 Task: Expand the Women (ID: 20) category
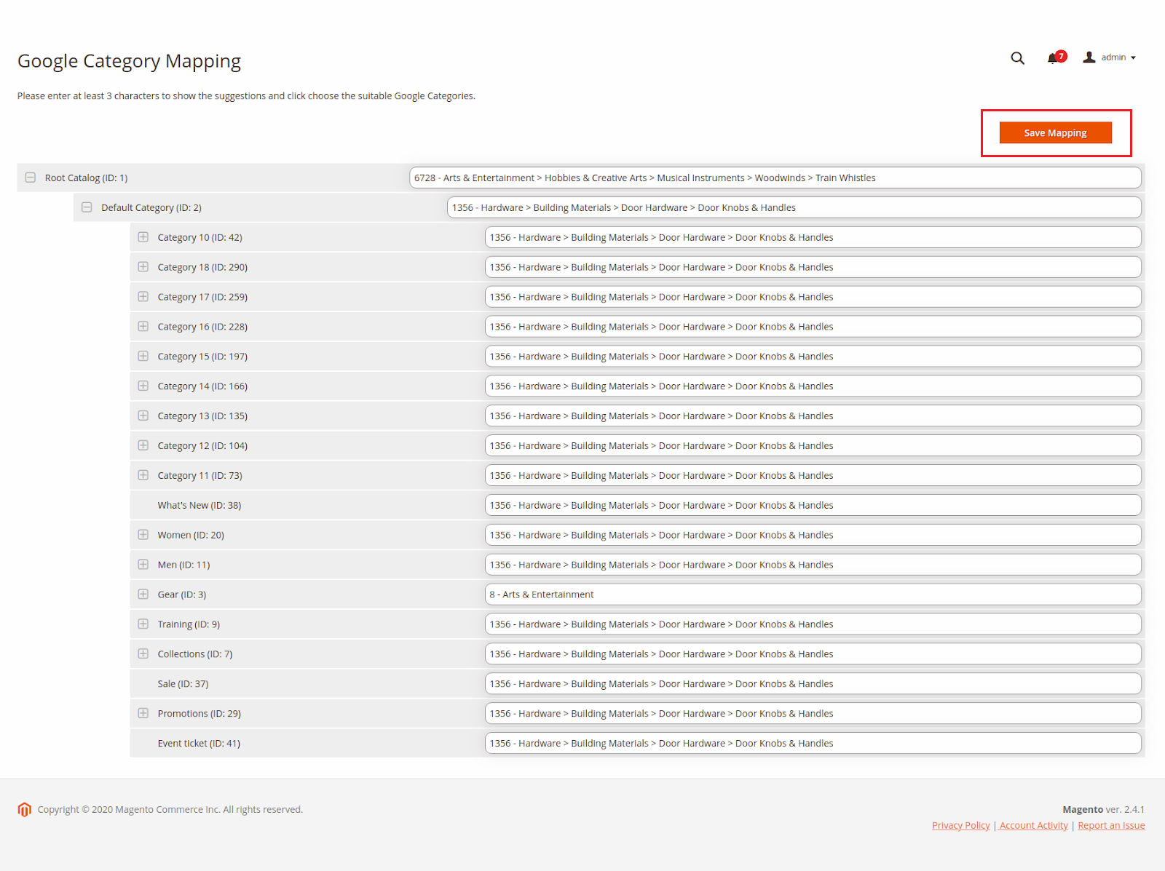(143, 535)
